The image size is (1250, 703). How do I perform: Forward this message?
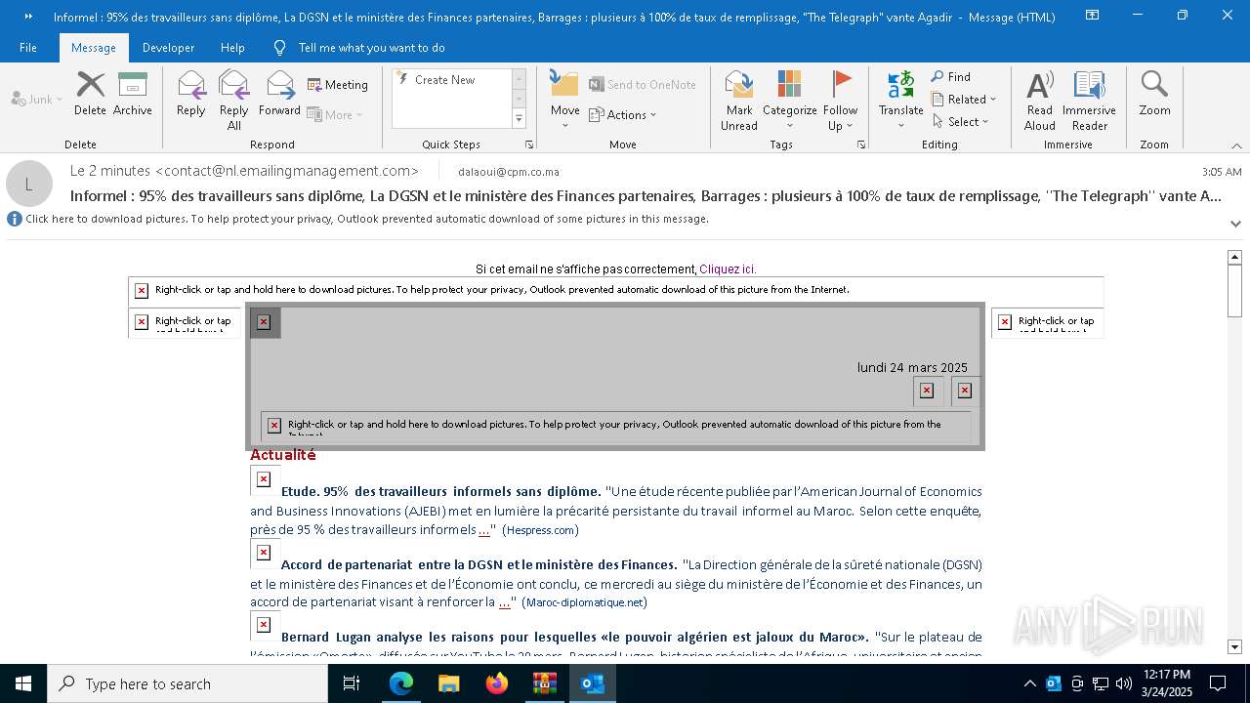pos(279,95)
